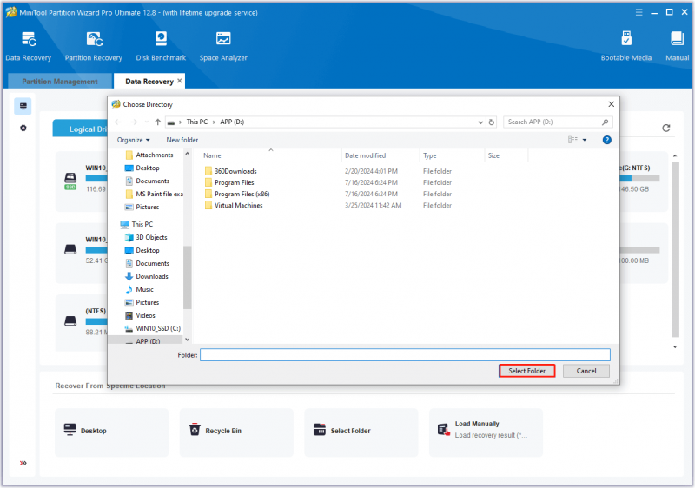Create a New folder in the dialog
The height and width of the screenshot is (488, 695).
(x=182, y=140)
